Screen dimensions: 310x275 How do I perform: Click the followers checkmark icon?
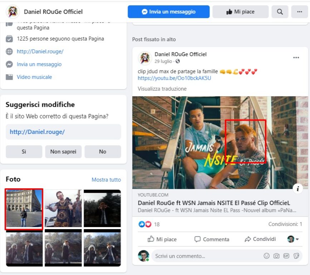point(9,39)
